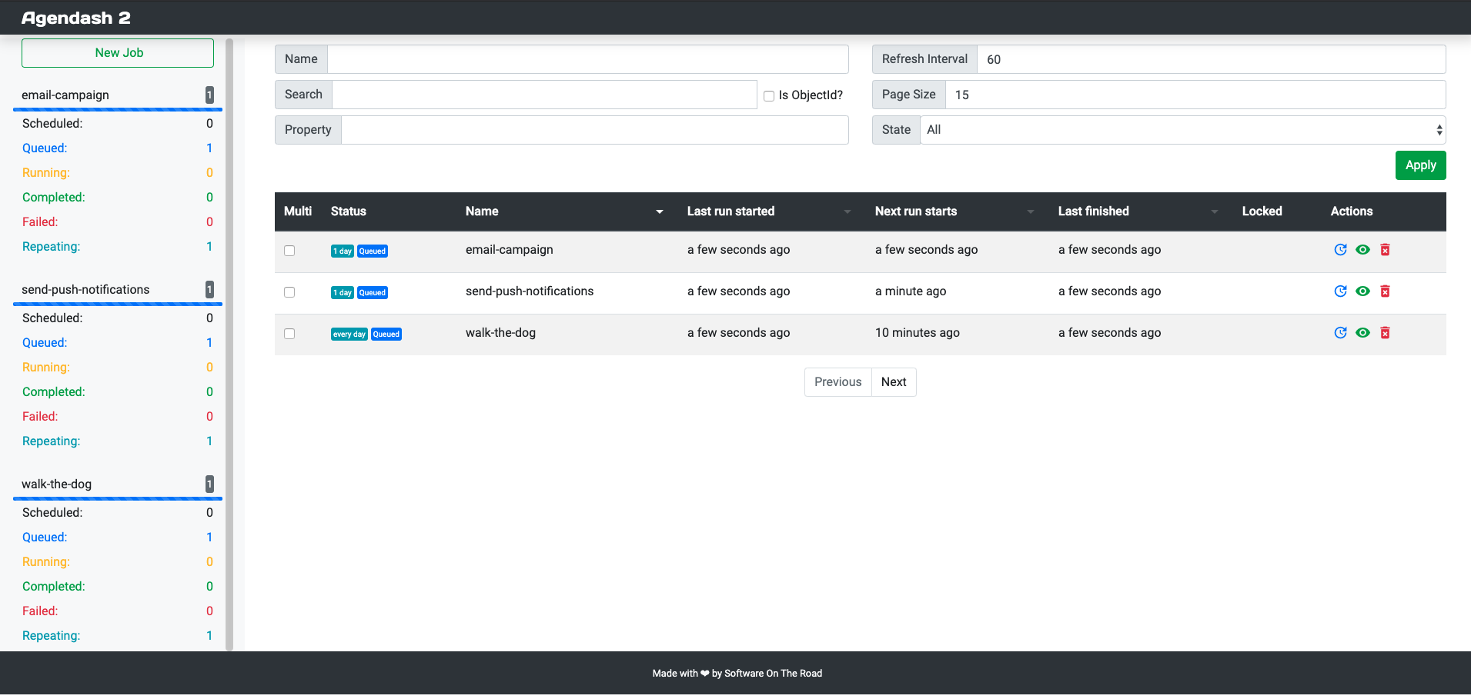This screenshot has width=1471, height=699.
Task: Requeue the send-push-notifications job
Action: 1340,291
